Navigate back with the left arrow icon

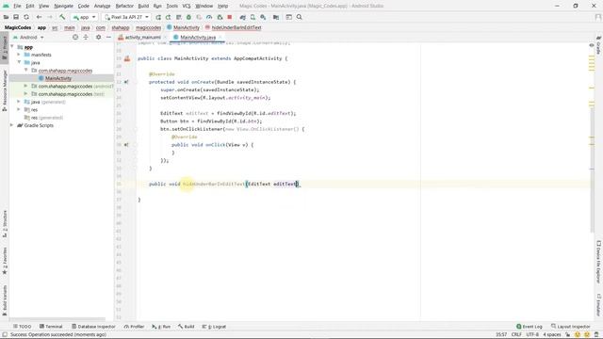coord(39,17)
